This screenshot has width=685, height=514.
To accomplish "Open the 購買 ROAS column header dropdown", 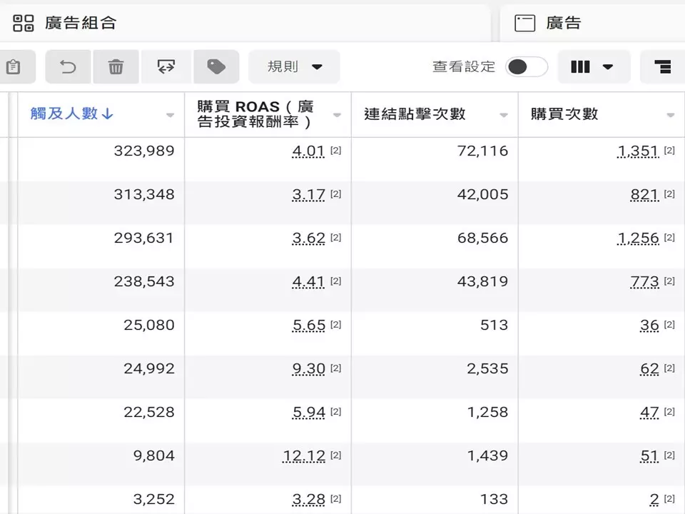I will tap(337, 114).
